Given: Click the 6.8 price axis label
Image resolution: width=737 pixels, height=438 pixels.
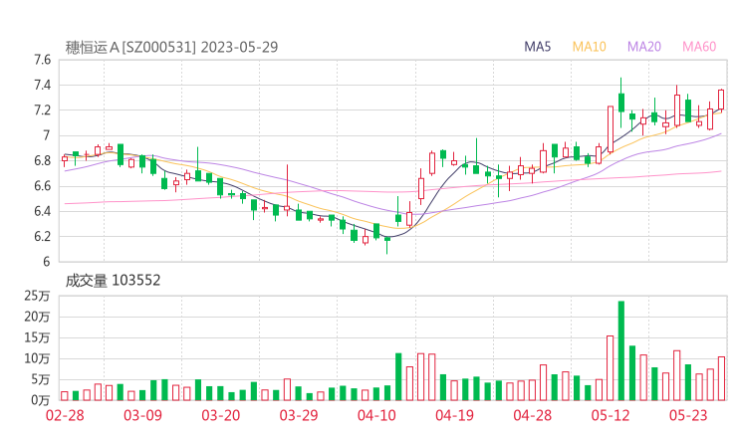Looking at the screenshot, I should pos(42,160).
